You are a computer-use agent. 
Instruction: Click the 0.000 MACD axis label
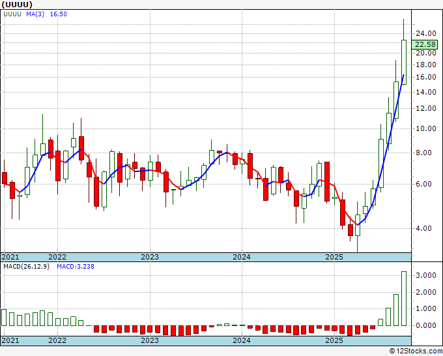click(x=426, y=325)
